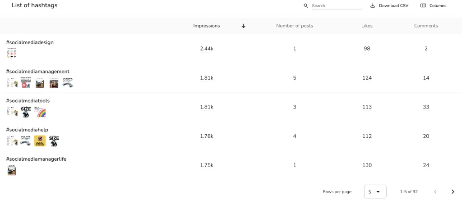
Task: Open the yellow checklist thumbnail under #socialmediahelp
Action: click(40, 141)
